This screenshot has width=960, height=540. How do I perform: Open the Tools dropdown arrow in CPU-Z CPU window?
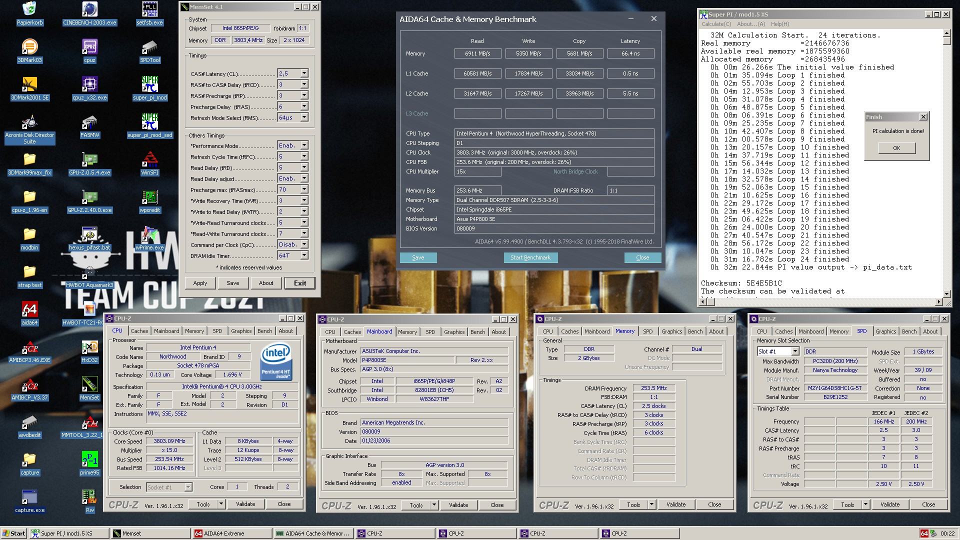221,504
